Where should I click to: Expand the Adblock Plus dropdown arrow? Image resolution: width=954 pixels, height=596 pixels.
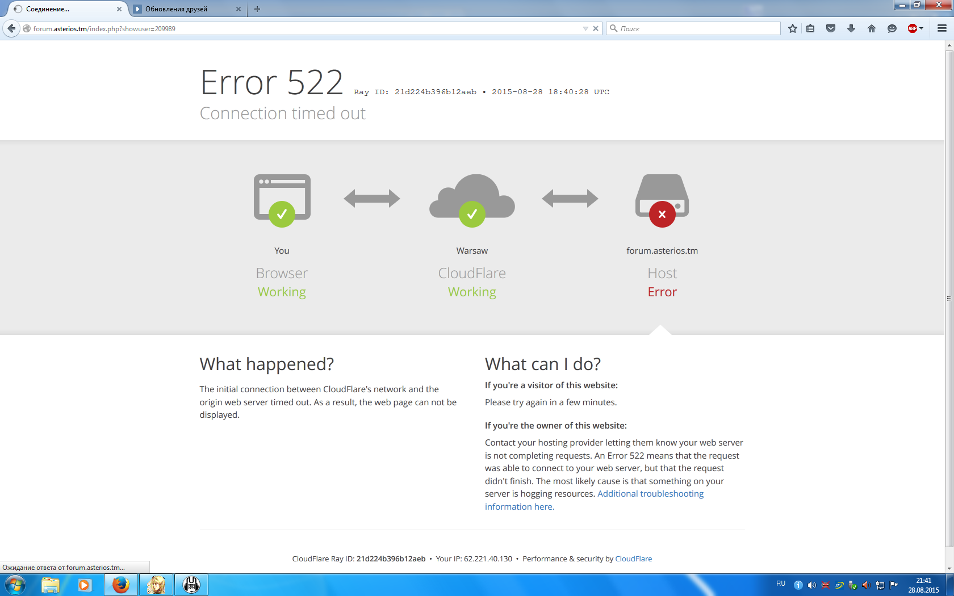tap(922, 28)
